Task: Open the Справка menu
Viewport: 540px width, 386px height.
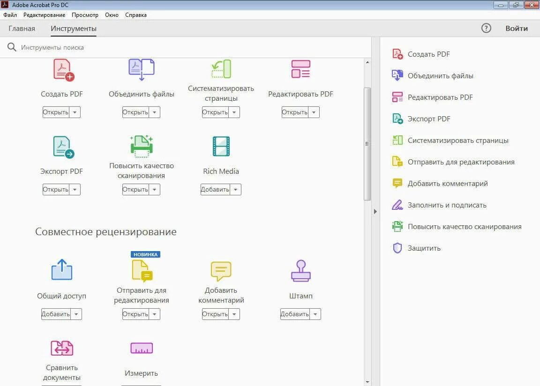Action: click(135, 15)
